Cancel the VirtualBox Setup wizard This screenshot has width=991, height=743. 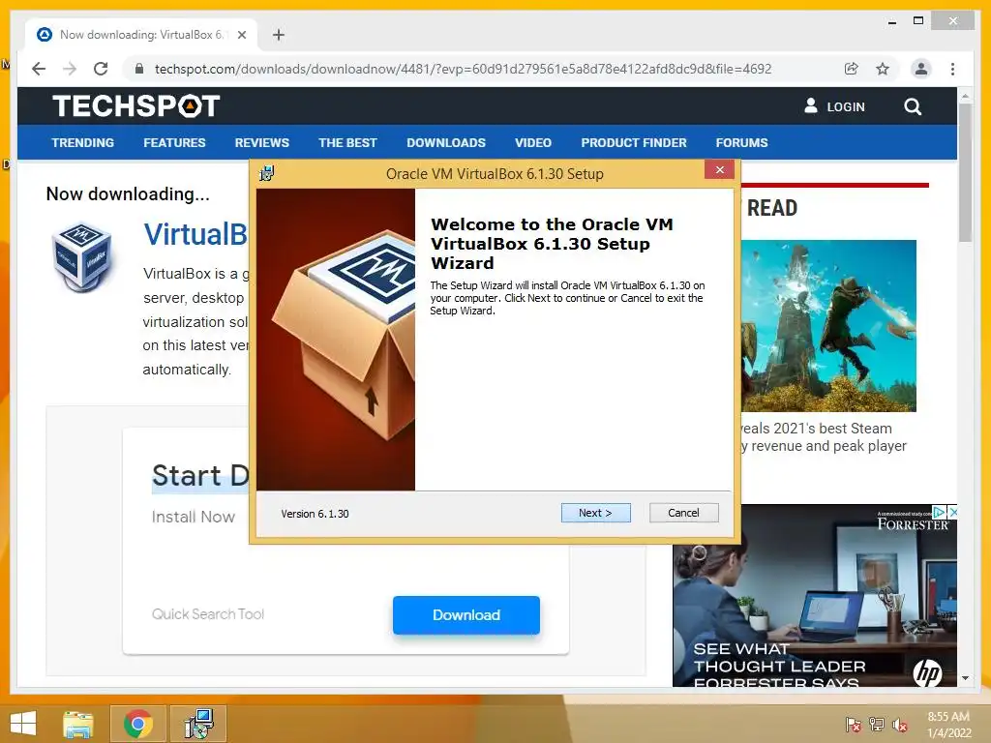pyautogui.click(x=684, y=513)
